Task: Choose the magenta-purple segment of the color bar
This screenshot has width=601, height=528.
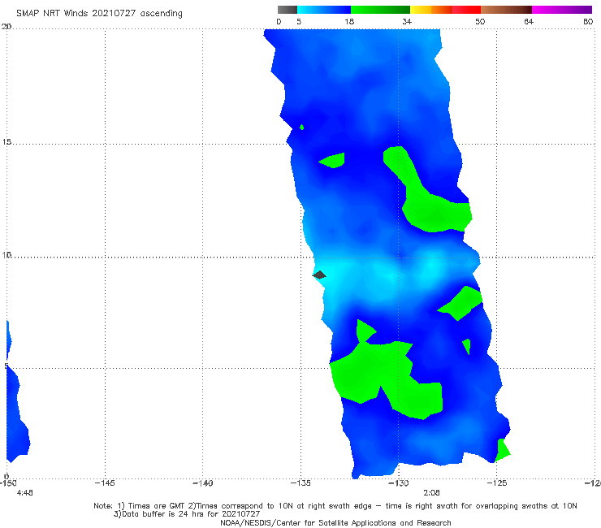Action: pos(562,10)
